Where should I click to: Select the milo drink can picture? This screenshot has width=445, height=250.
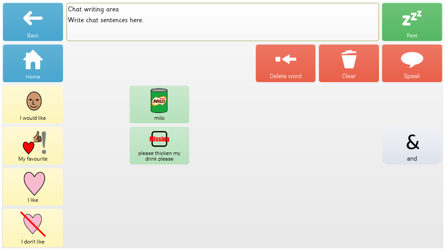[159, 101]
